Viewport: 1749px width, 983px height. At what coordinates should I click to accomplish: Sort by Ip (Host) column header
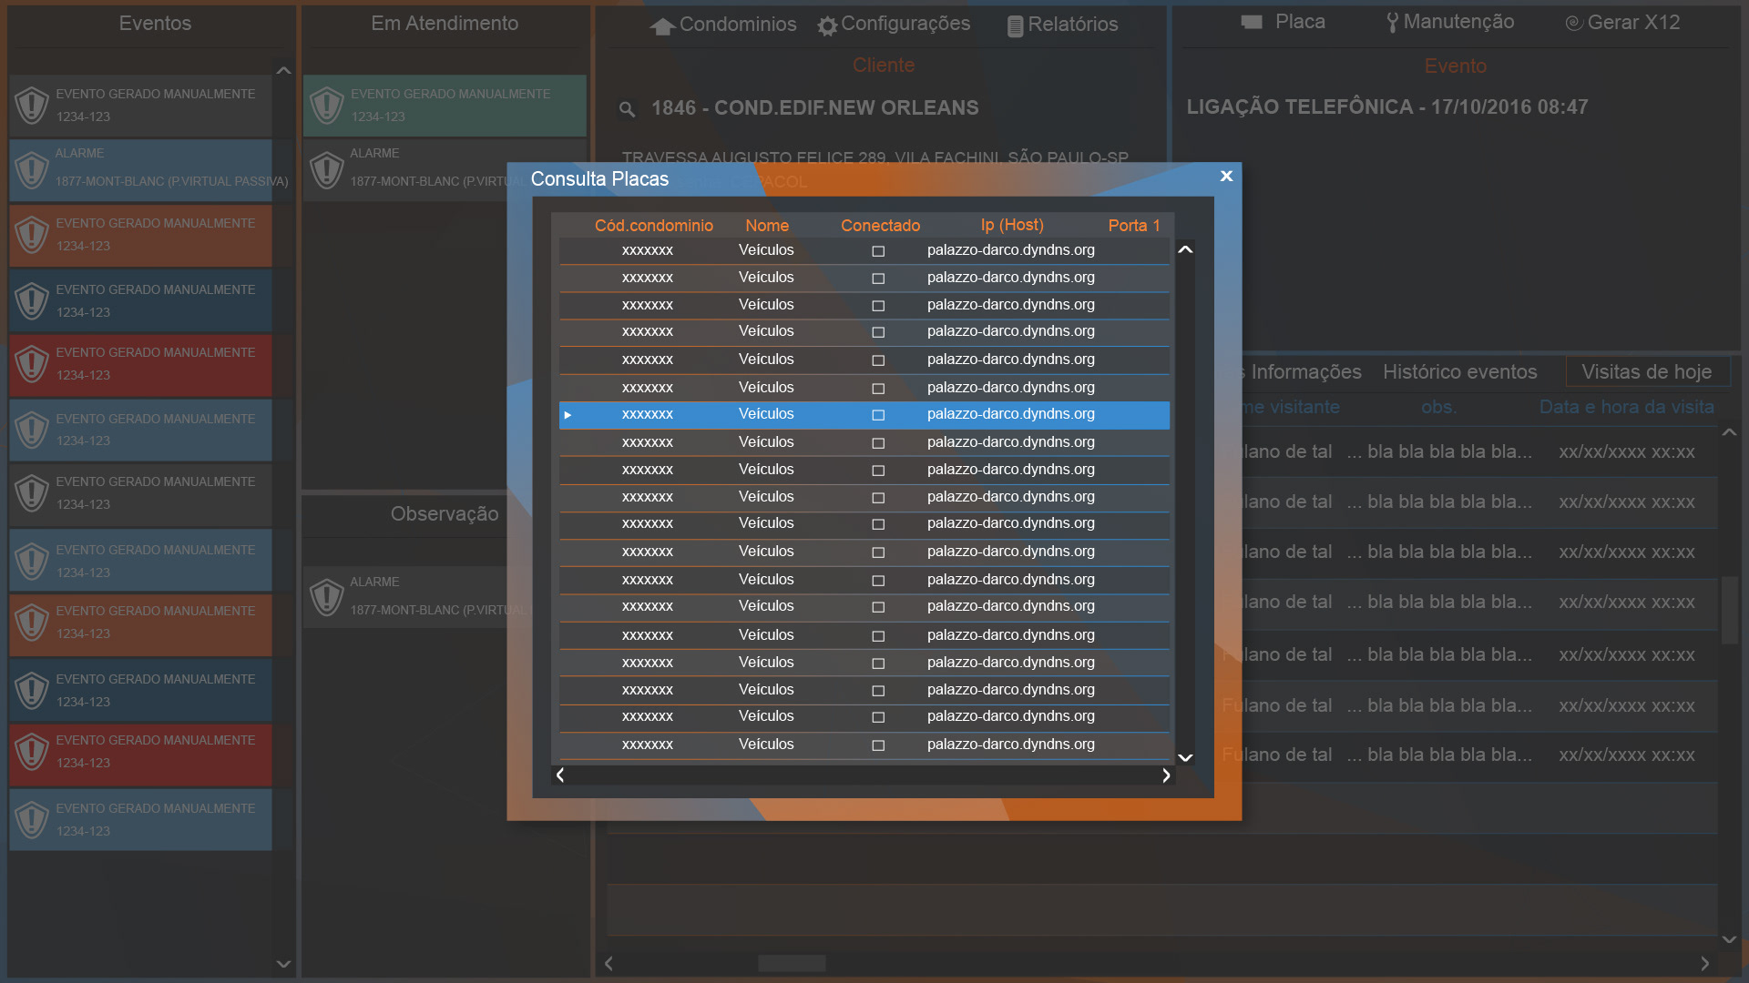1012,225
